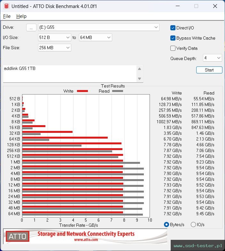The width and height of the screenshot is (225, 251).
Task: Click the 3.95 GB/s write result
Action: [173, 133]
